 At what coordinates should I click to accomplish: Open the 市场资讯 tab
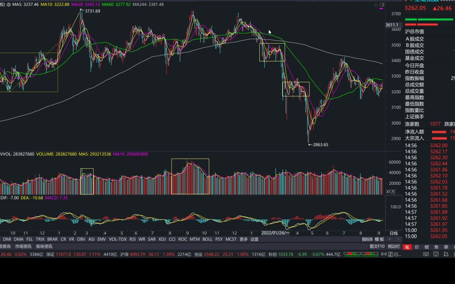click(x=23, y=246)
